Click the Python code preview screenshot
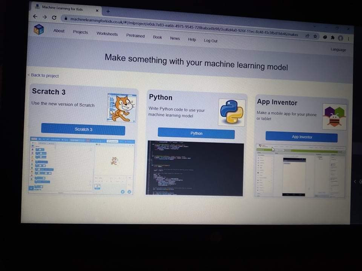The height and width of the screenshot is (271, 362). (195, 169)
